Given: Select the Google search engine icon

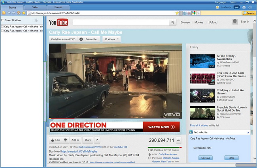Looking at the screenshot, I should click(x=194, y=13).
